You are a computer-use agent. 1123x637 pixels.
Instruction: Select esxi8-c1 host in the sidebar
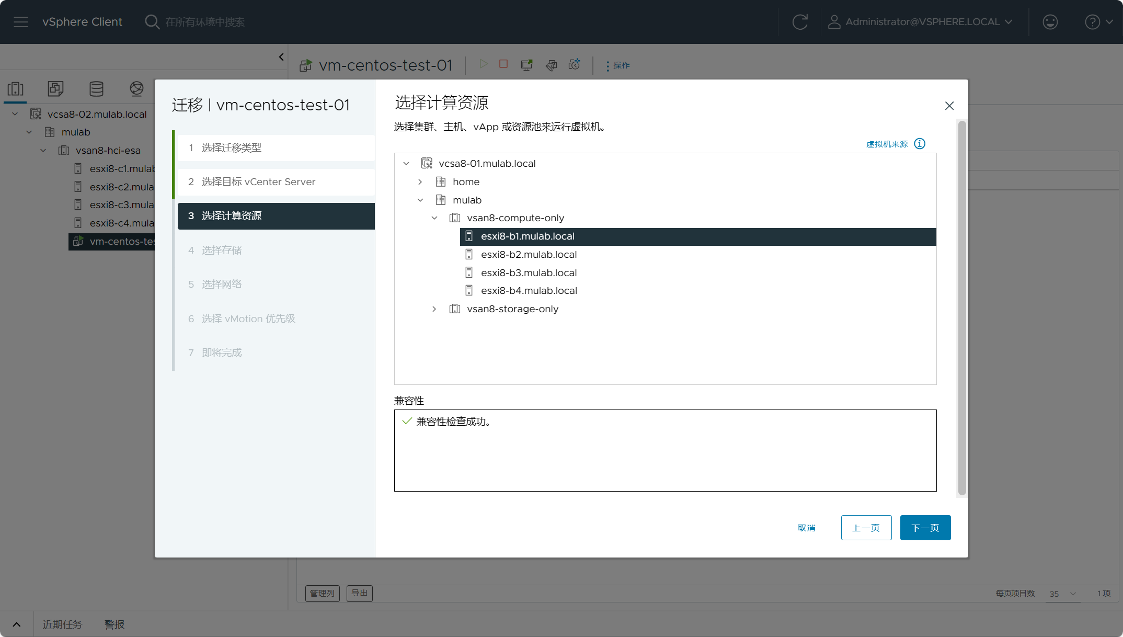pos(122,169)
